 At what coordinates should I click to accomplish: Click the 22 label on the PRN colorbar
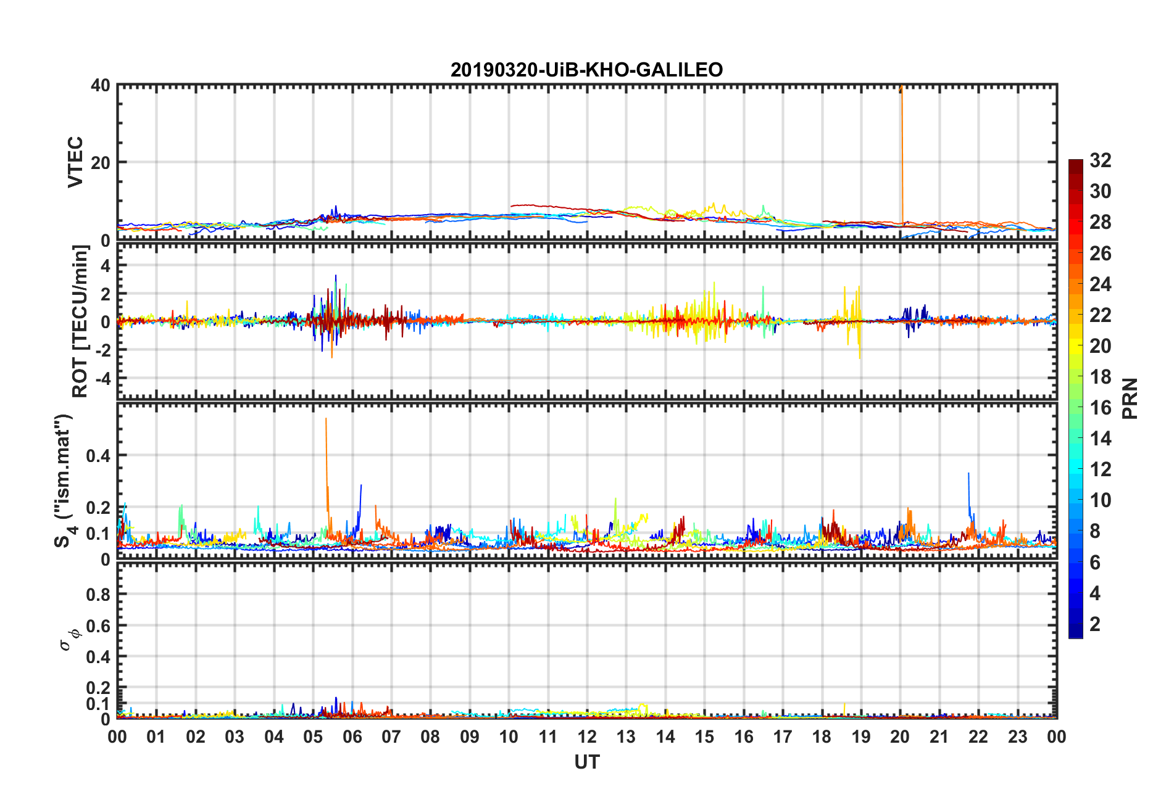click(1101, 315)
